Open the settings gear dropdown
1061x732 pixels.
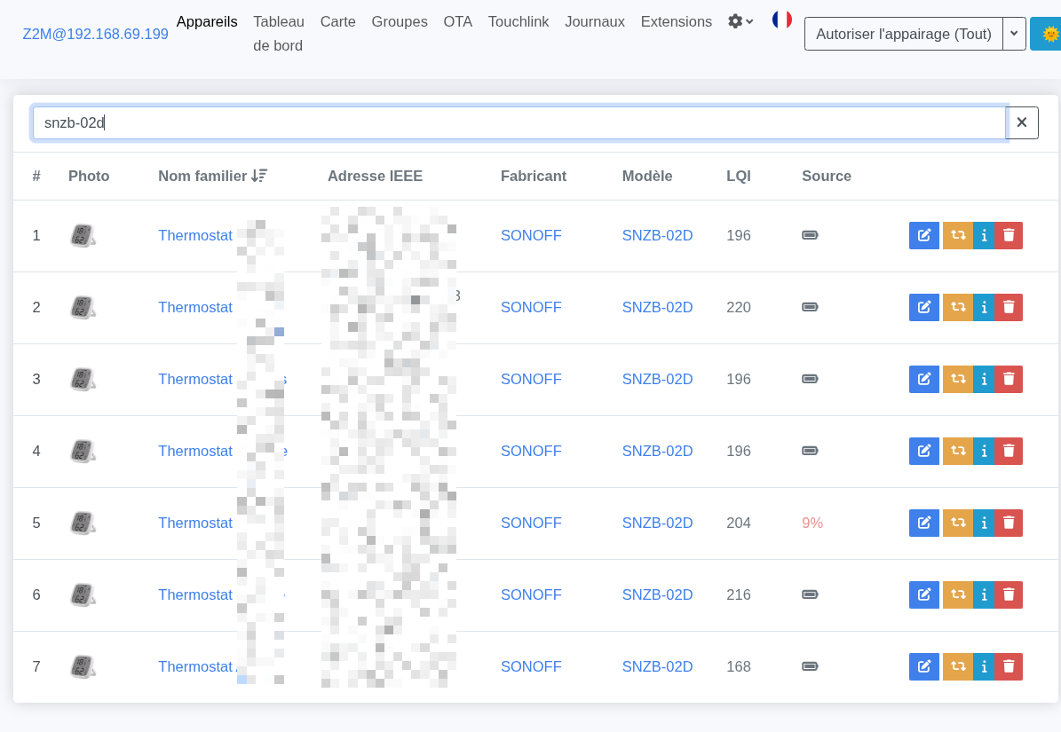[740, 21]
